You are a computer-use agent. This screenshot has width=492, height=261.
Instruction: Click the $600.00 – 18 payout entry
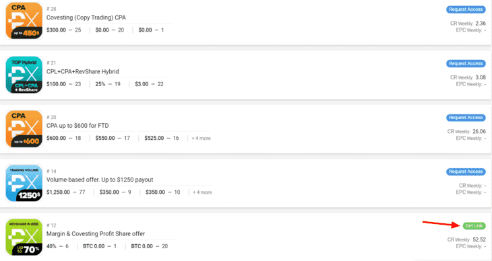coord(64,138)
